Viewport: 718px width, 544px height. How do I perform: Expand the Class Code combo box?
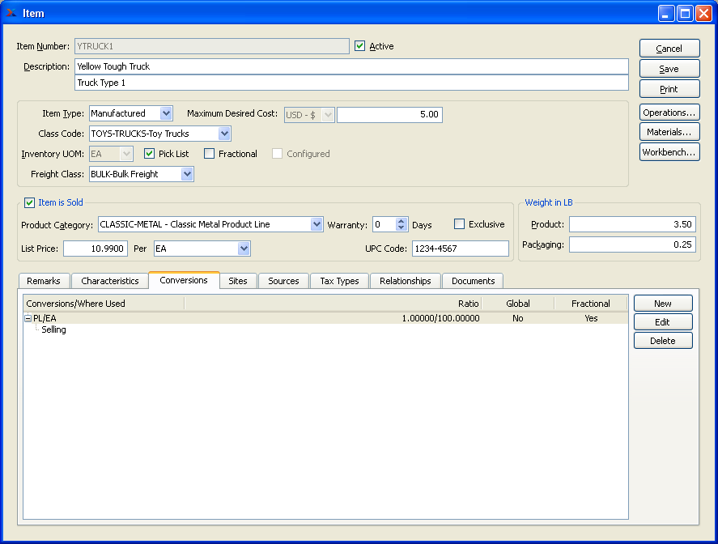[x=224, y=134]
